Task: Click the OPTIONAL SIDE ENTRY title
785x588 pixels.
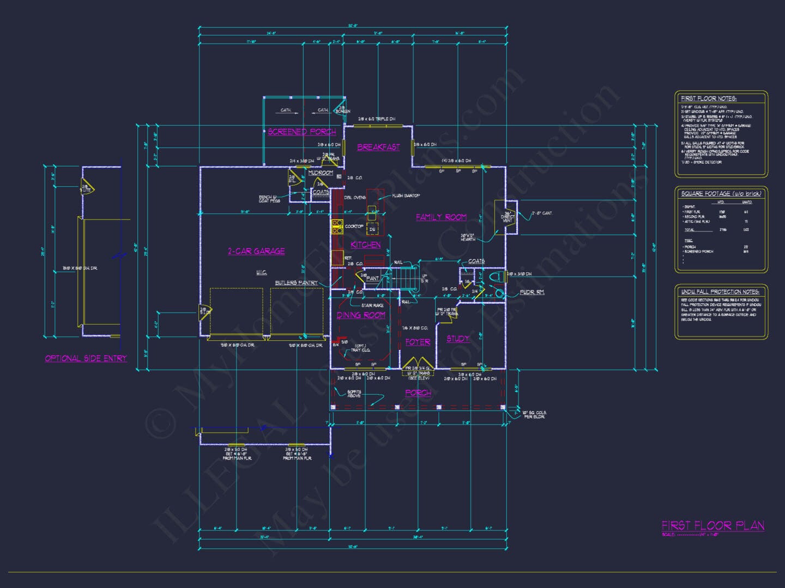Action: (x=86, y=358)
